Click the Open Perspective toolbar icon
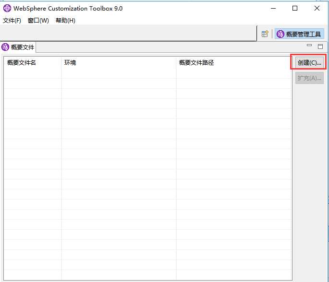Image resolution: width=329 pixels, height=282 pixels. click(x=265, y=34)
